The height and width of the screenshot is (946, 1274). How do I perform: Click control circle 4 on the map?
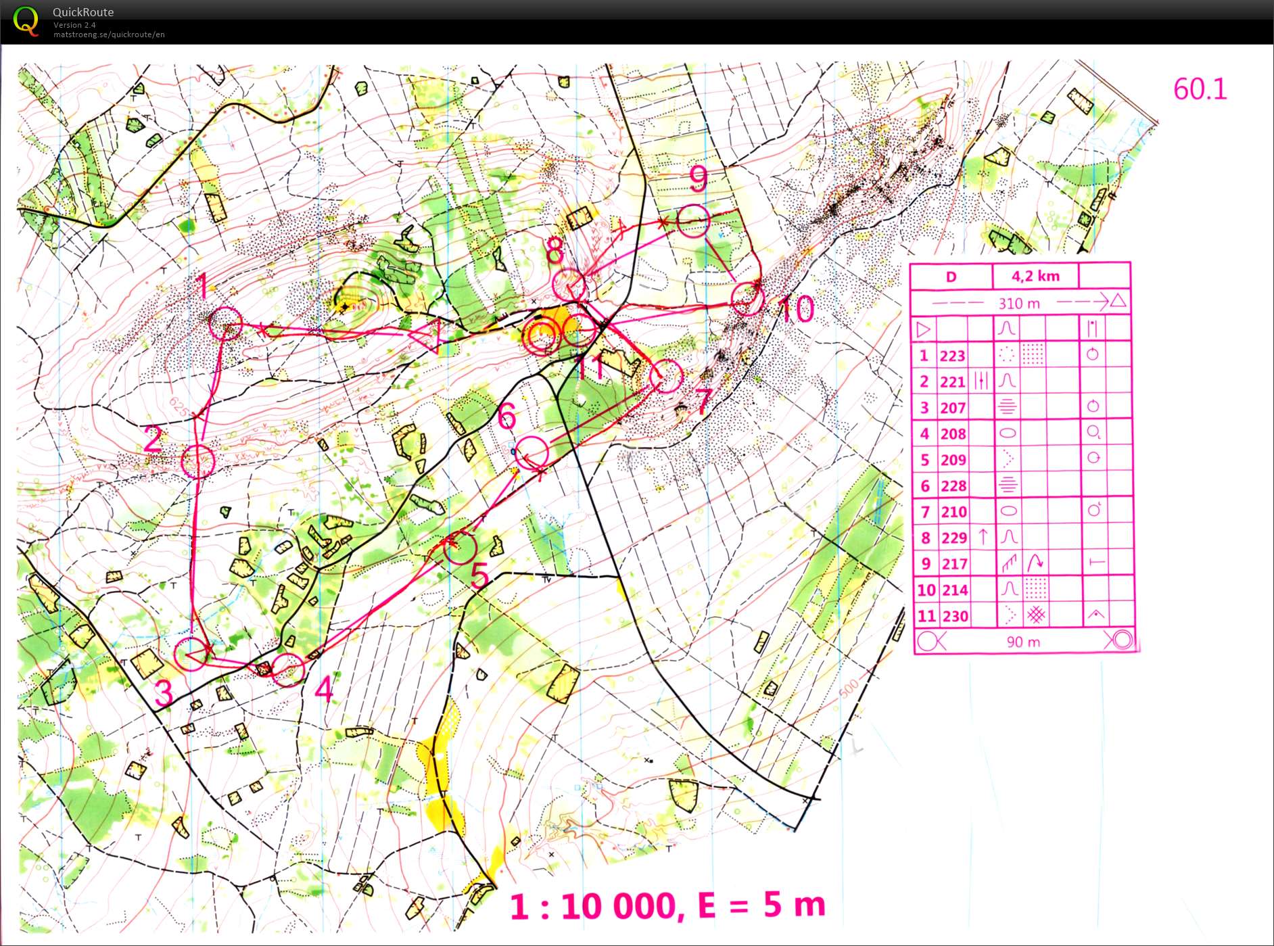(x=288, y=669)
